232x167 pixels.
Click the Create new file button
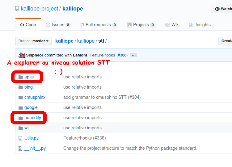click(225, 41)
